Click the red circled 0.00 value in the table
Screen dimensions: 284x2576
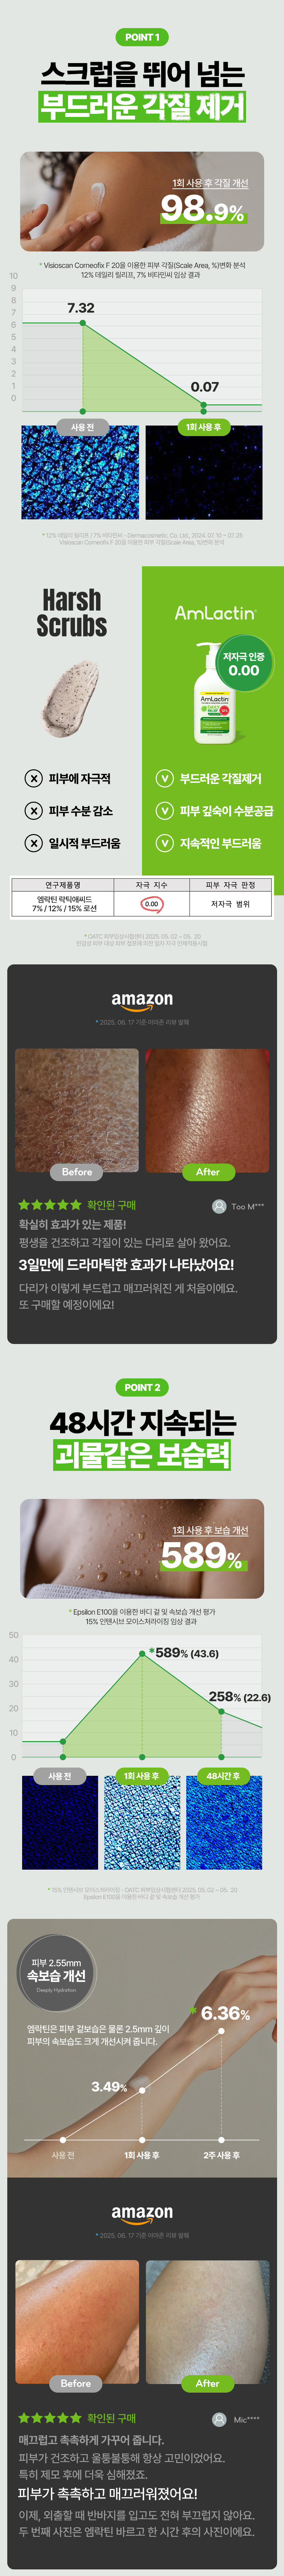point(151,904)
